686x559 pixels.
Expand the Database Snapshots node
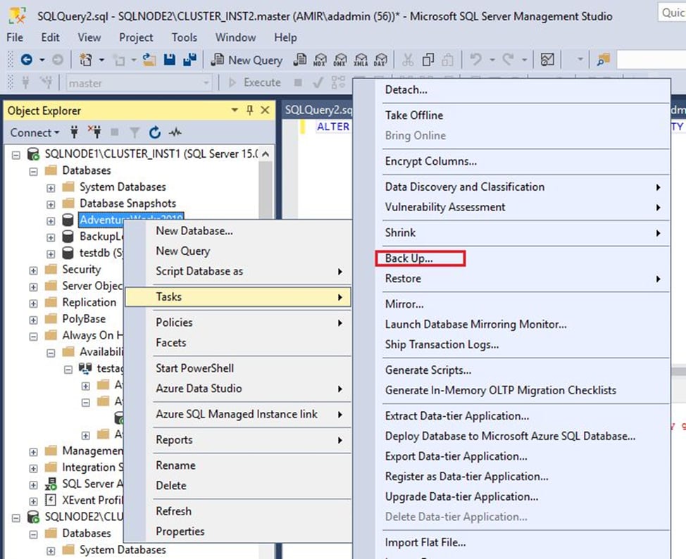coord(49,203)
